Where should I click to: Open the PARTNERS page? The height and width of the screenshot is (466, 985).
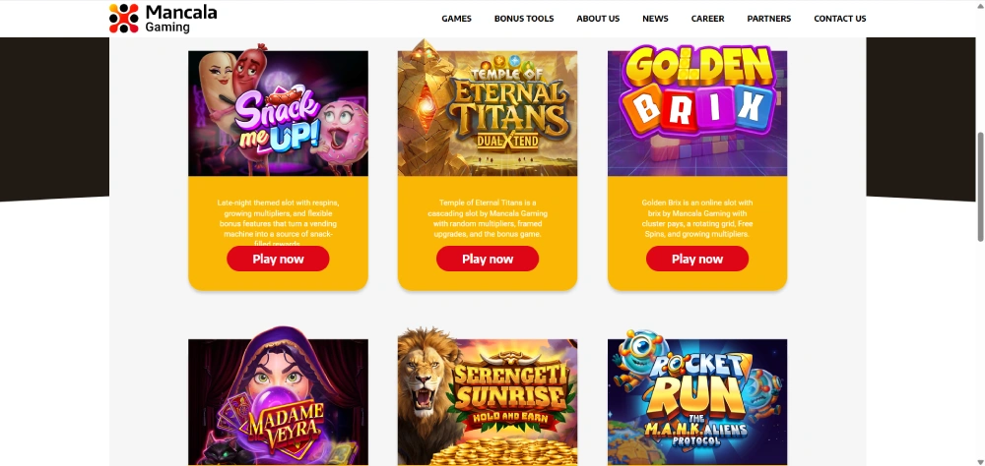(x=769, y=19)
